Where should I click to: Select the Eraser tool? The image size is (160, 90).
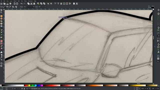point(1,57)
